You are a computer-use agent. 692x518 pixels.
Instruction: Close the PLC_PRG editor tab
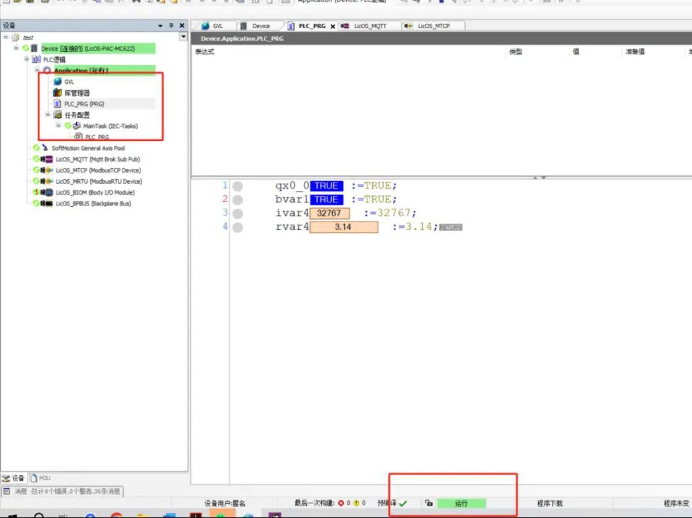click(x=333, y=27)
